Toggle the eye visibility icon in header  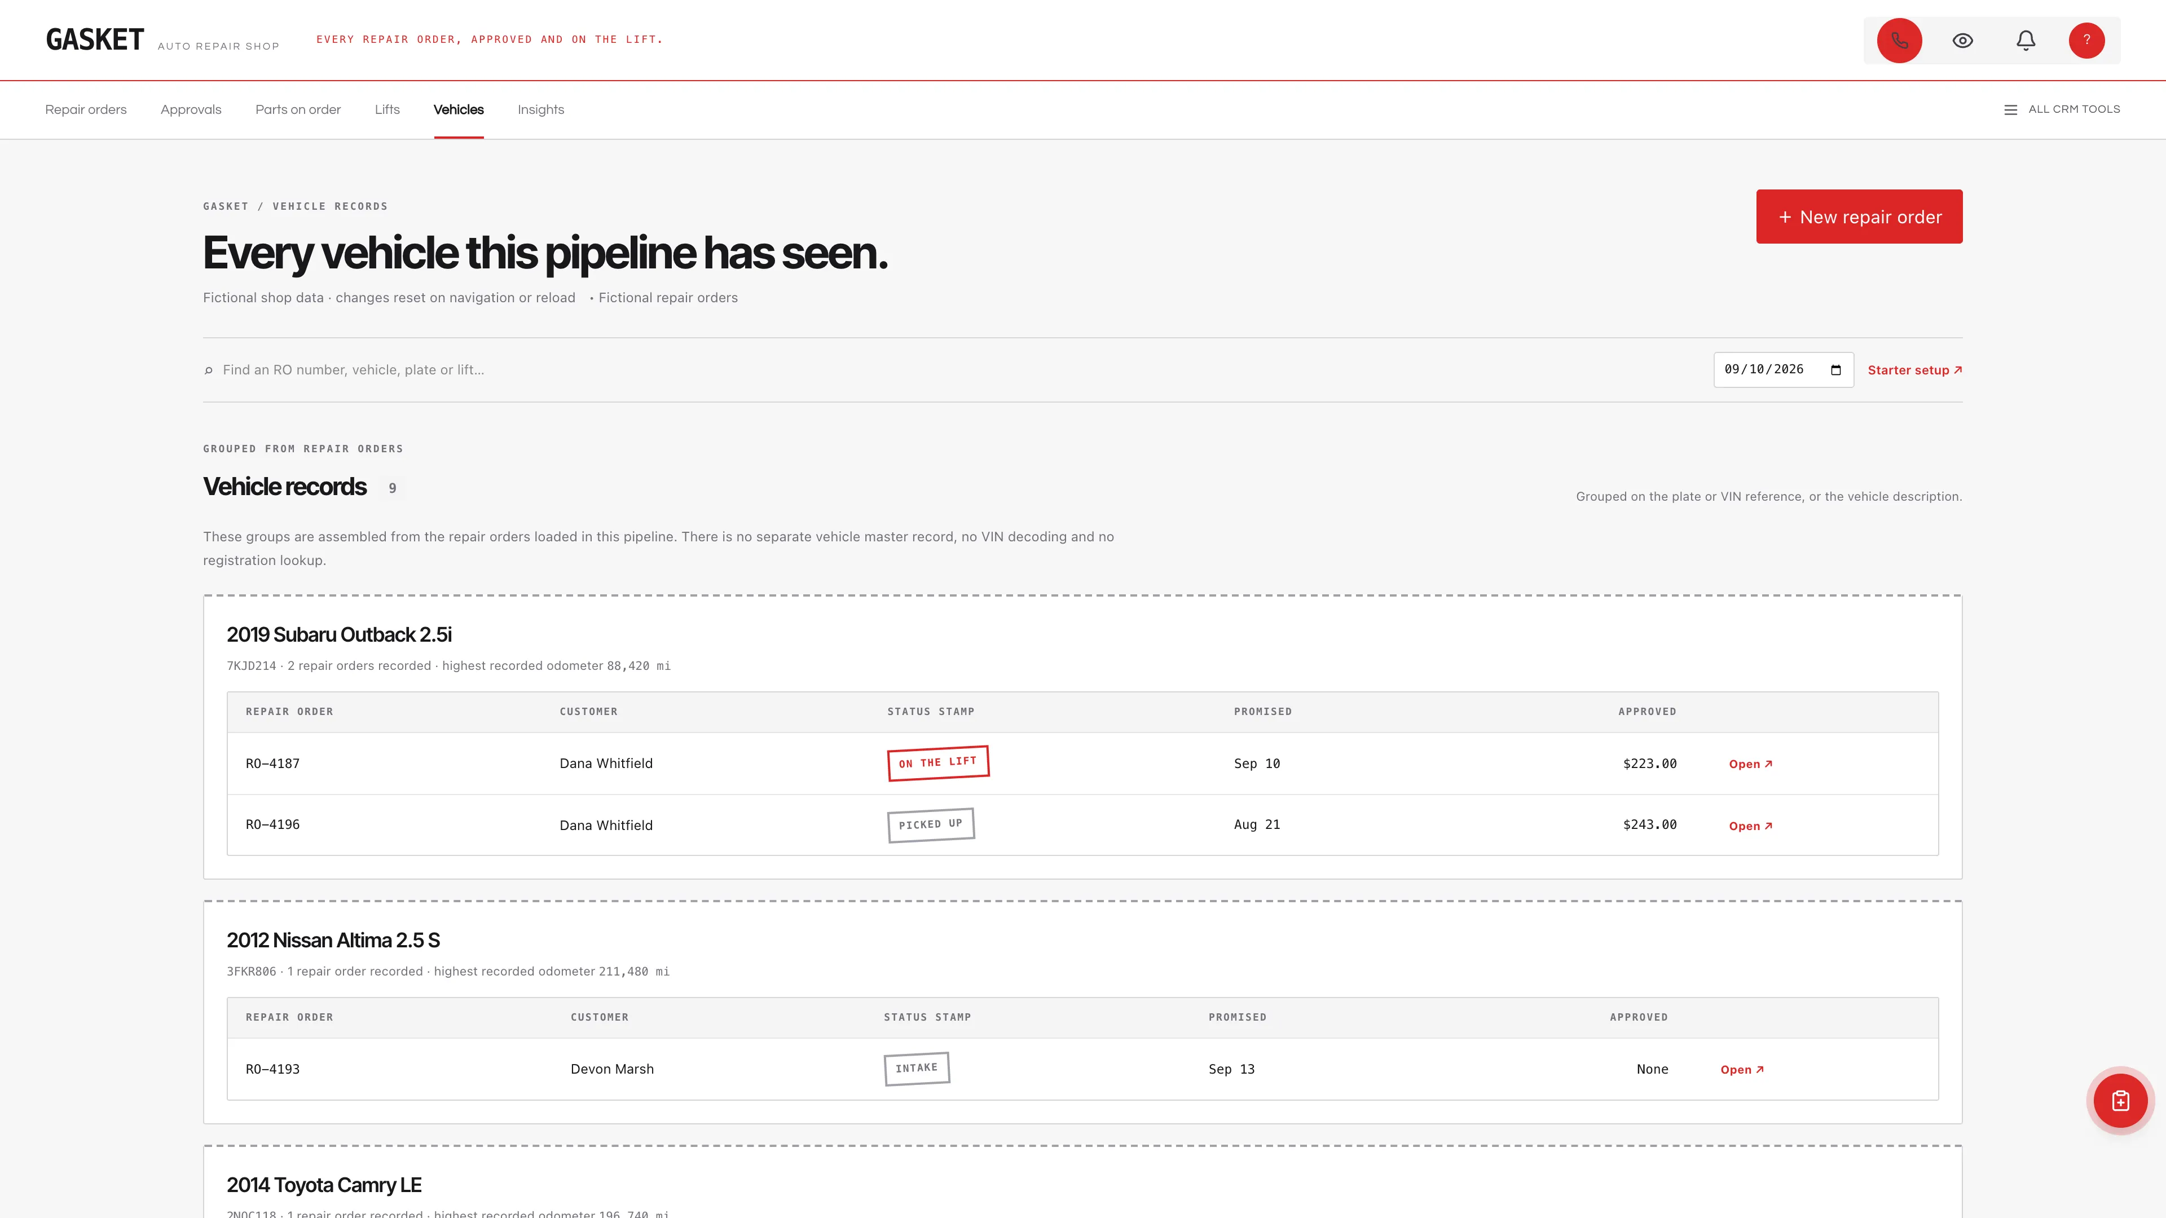click(x=1962, y=41)
